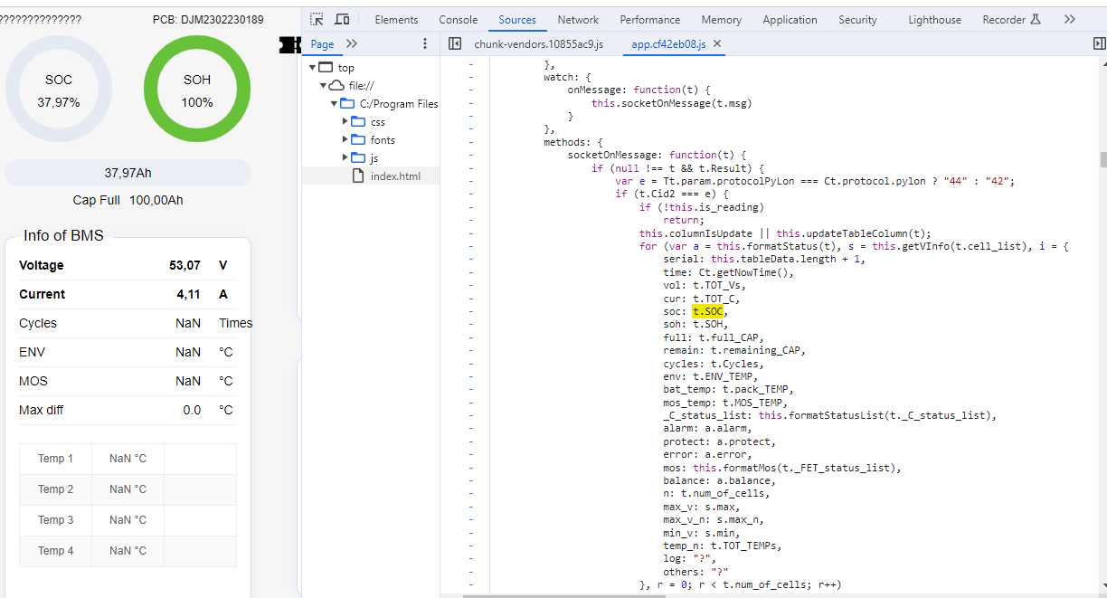Click the Voltage value 53,07

click(184, 265)
